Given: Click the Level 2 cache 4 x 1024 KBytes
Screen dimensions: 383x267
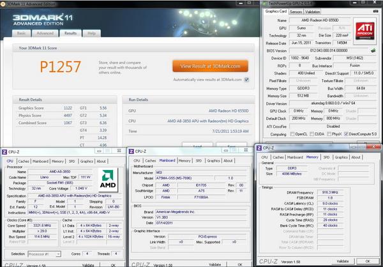Looking at the screenshot, I should pos(91,237).
